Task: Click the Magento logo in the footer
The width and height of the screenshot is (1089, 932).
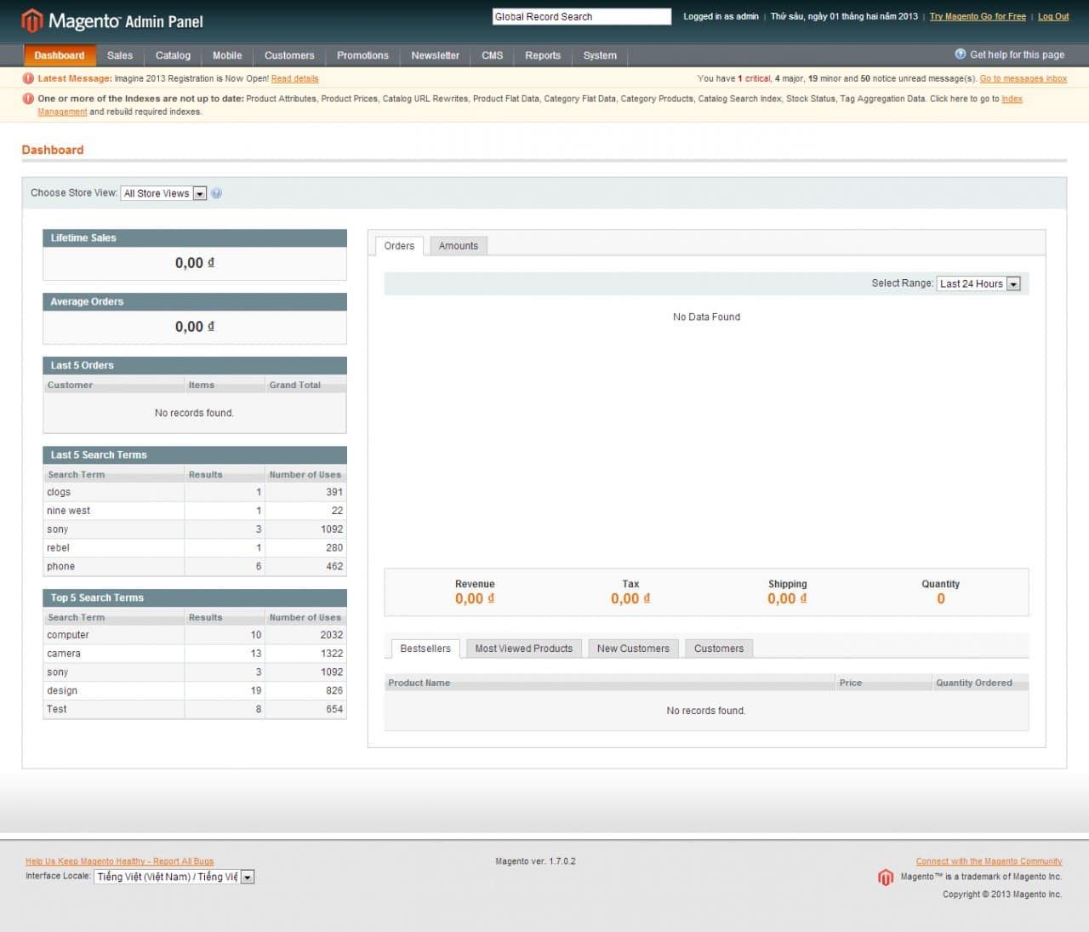Action: point(885,878)
